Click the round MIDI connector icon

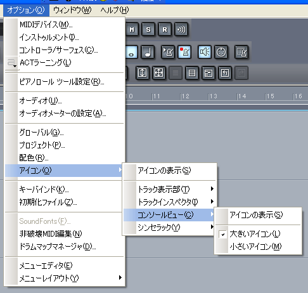tap(221, 52)
